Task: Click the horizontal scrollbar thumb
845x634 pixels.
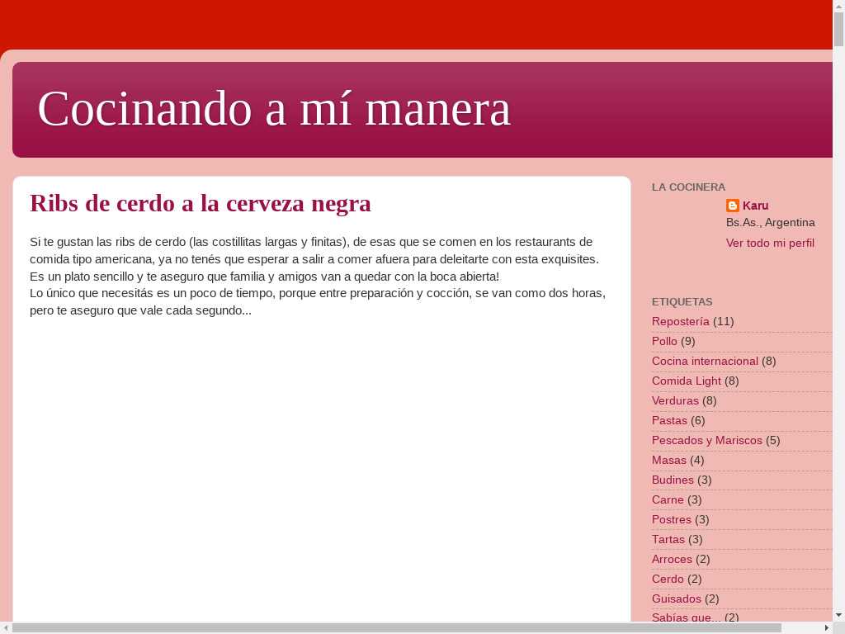Action: [397, 628]
